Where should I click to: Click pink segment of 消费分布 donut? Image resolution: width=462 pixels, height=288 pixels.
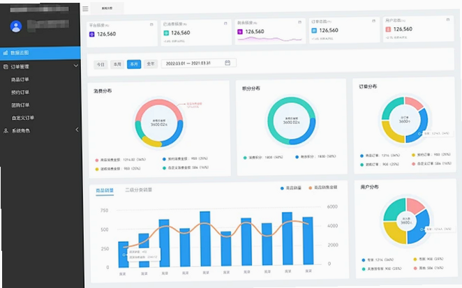[x=159, y=104]
